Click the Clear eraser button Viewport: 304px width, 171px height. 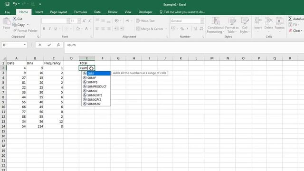click(x=295, y=30)
